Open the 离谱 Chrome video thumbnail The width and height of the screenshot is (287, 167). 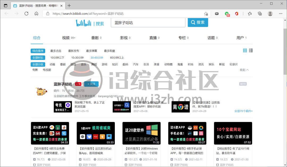click(181, 107)
